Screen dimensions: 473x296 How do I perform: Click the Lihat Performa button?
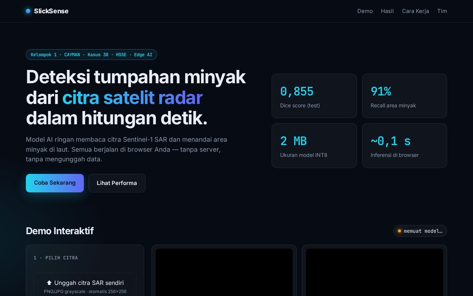pos(117,183)
